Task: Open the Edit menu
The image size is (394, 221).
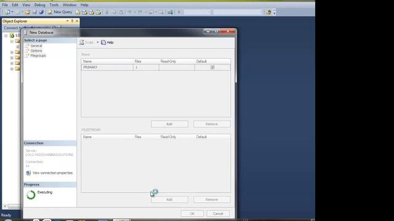Action: [15, 5]
